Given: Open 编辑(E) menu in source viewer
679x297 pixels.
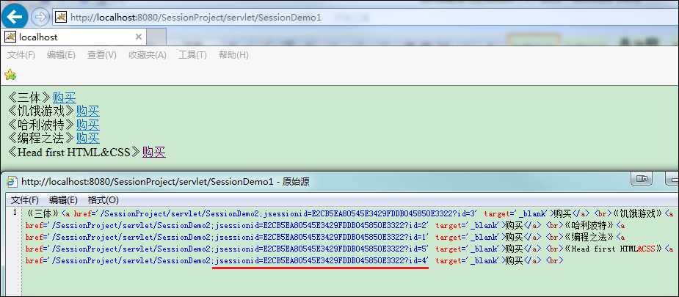Looking at the screenshot, I should pos(63,200).
